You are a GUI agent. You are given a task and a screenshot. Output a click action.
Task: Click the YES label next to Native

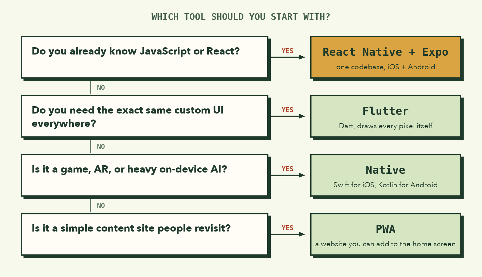click(287, 169)
